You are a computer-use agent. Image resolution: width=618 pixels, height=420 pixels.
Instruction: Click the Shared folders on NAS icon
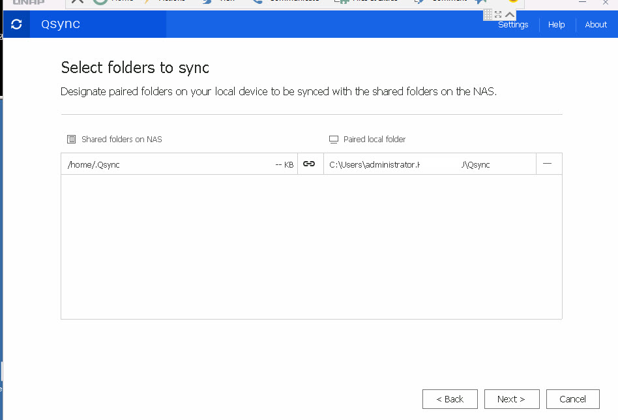(x=72, y=140)
